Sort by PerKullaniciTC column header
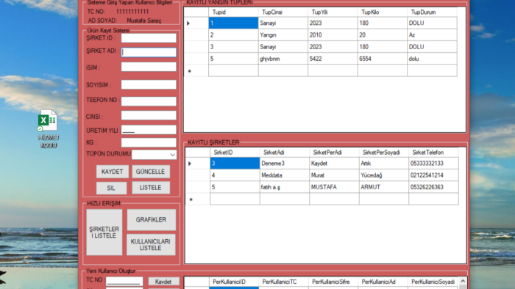 pyautogui.click(x=283, y=282)
